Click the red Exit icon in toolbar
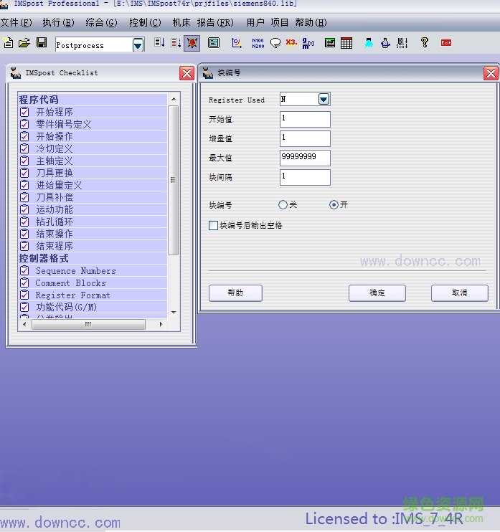The image size is (500, 532). pos(446,43)
